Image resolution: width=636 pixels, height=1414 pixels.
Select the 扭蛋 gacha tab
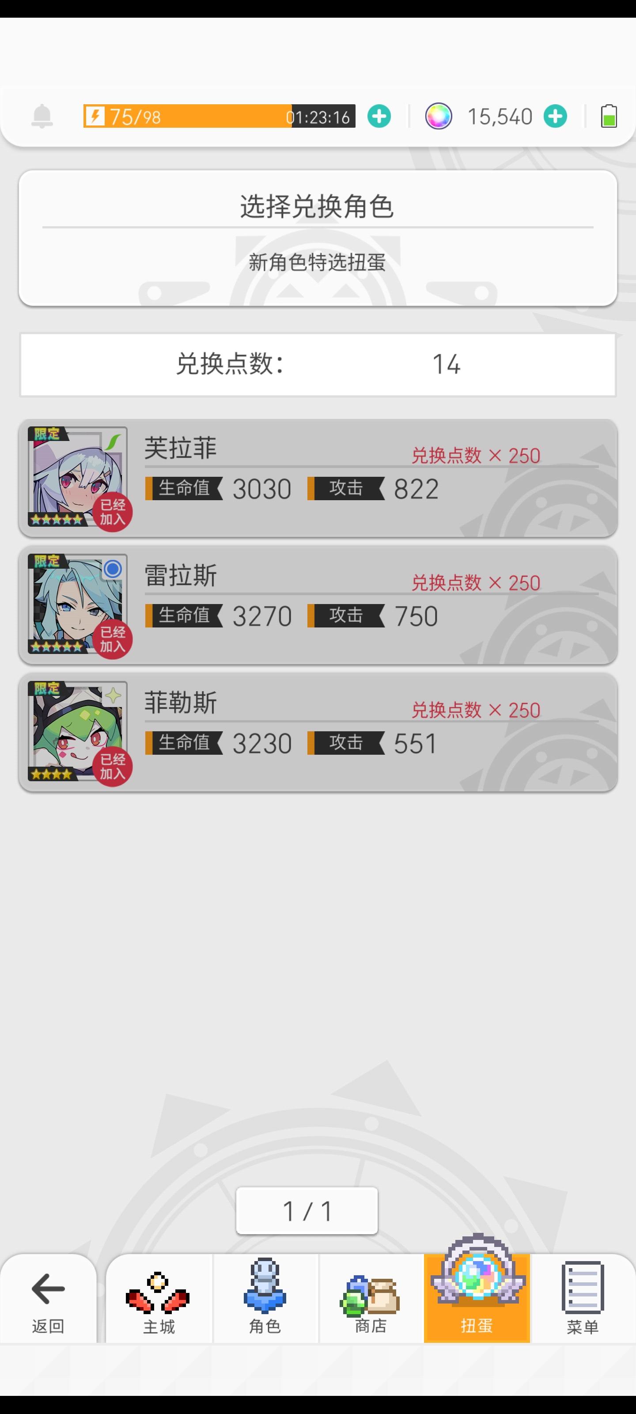point(477,1299)
